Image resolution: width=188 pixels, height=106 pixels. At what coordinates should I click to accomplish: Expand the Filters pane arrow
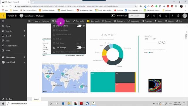pyautogui.click(x=186, y=26)
